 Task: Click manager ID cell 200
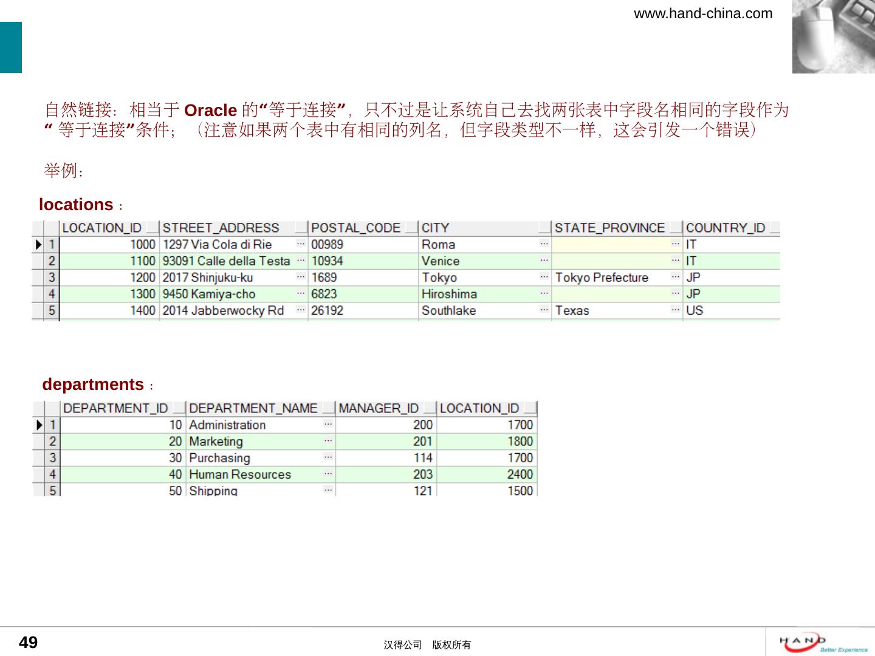click(386, 425)
